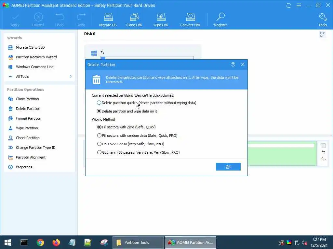Click the Apply checkmark toolbar button

(x=15, y=20)
